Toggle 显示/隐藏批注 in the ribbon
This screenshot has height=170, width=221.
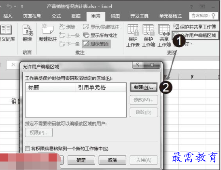coord(101,27)
